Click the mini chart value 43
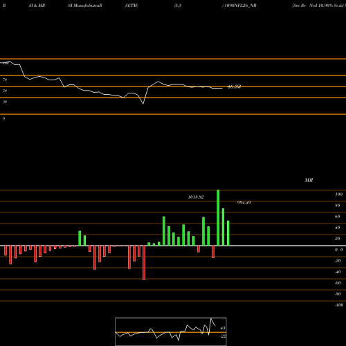Image resolution: width=346 pixels, height=346 pixels. point(223,328)
